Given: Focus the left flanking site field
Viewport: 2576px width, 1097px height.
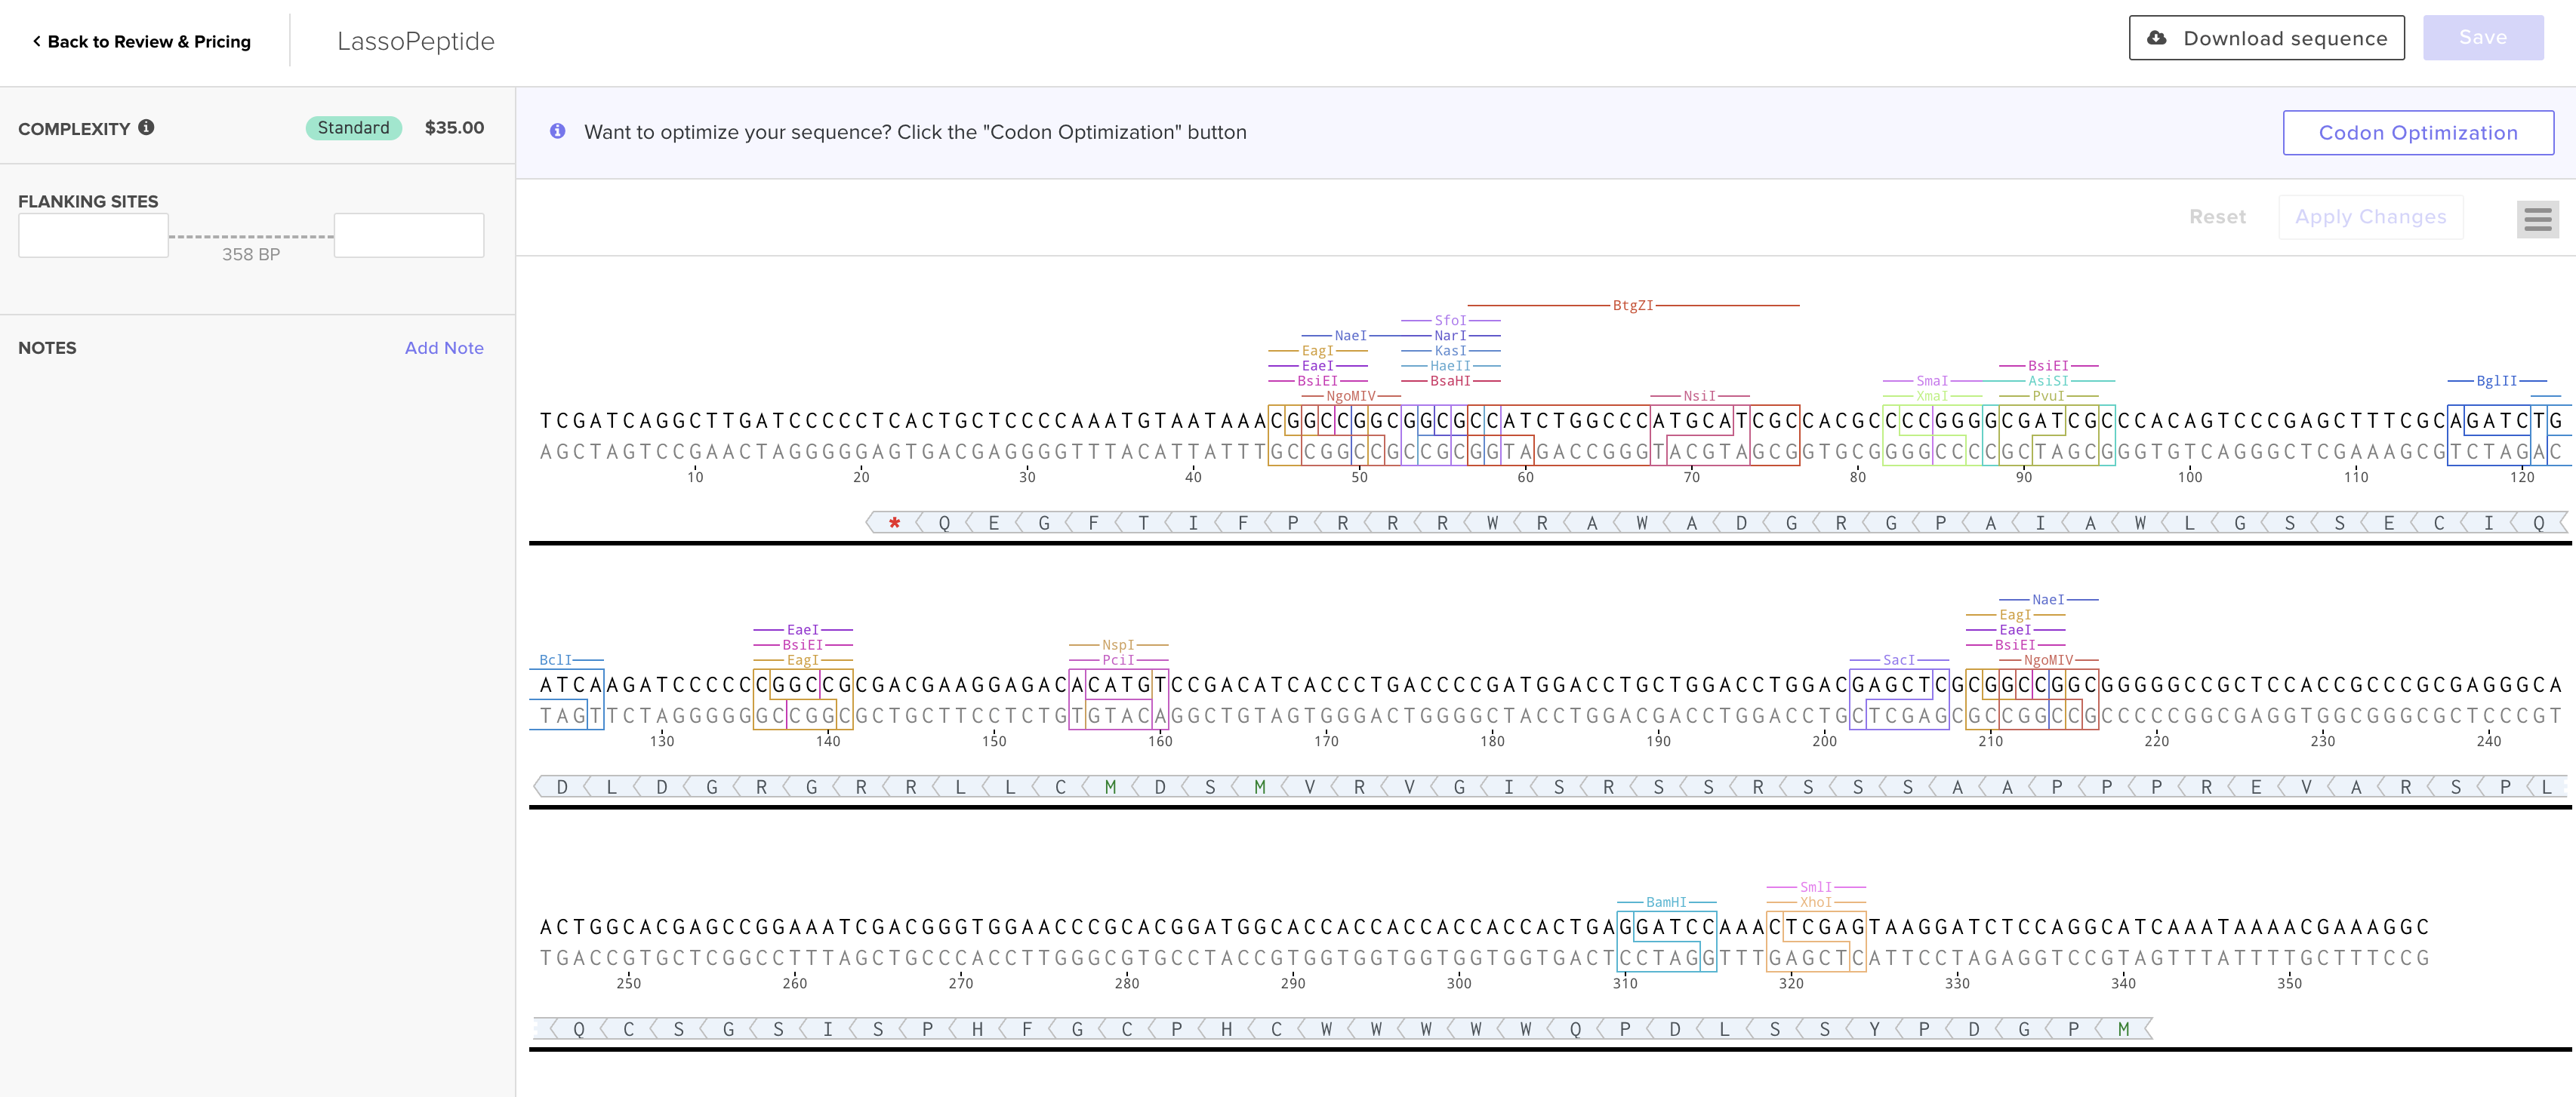Looking at the screenshot, I should (x=93, y=236).
